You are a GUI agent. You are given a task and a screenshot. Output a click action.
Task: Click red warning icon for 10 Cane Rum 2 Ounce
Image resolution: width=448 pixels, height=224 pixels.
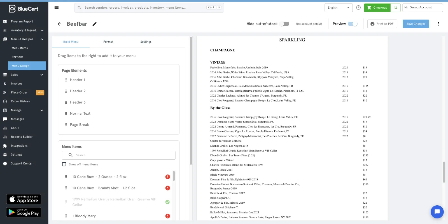168,177
